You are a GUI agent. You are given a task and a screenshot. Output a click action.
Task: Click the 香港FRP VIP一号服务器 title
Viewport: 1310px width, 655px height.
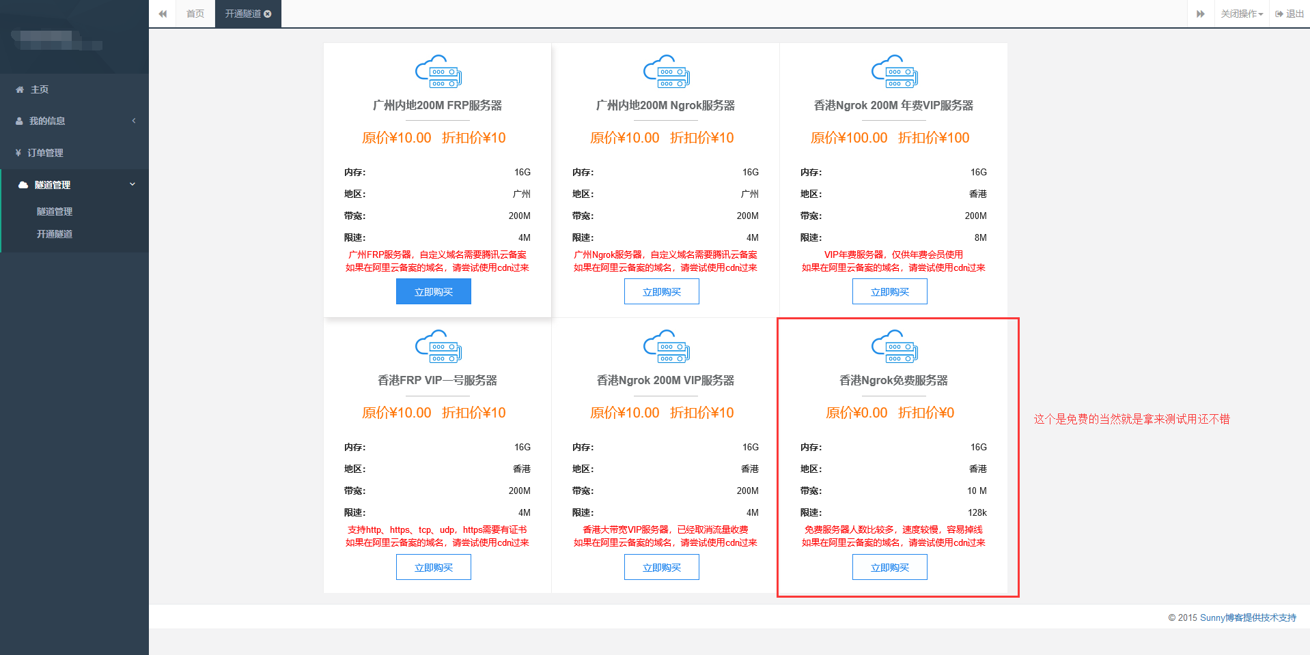(x=438, y=380)
